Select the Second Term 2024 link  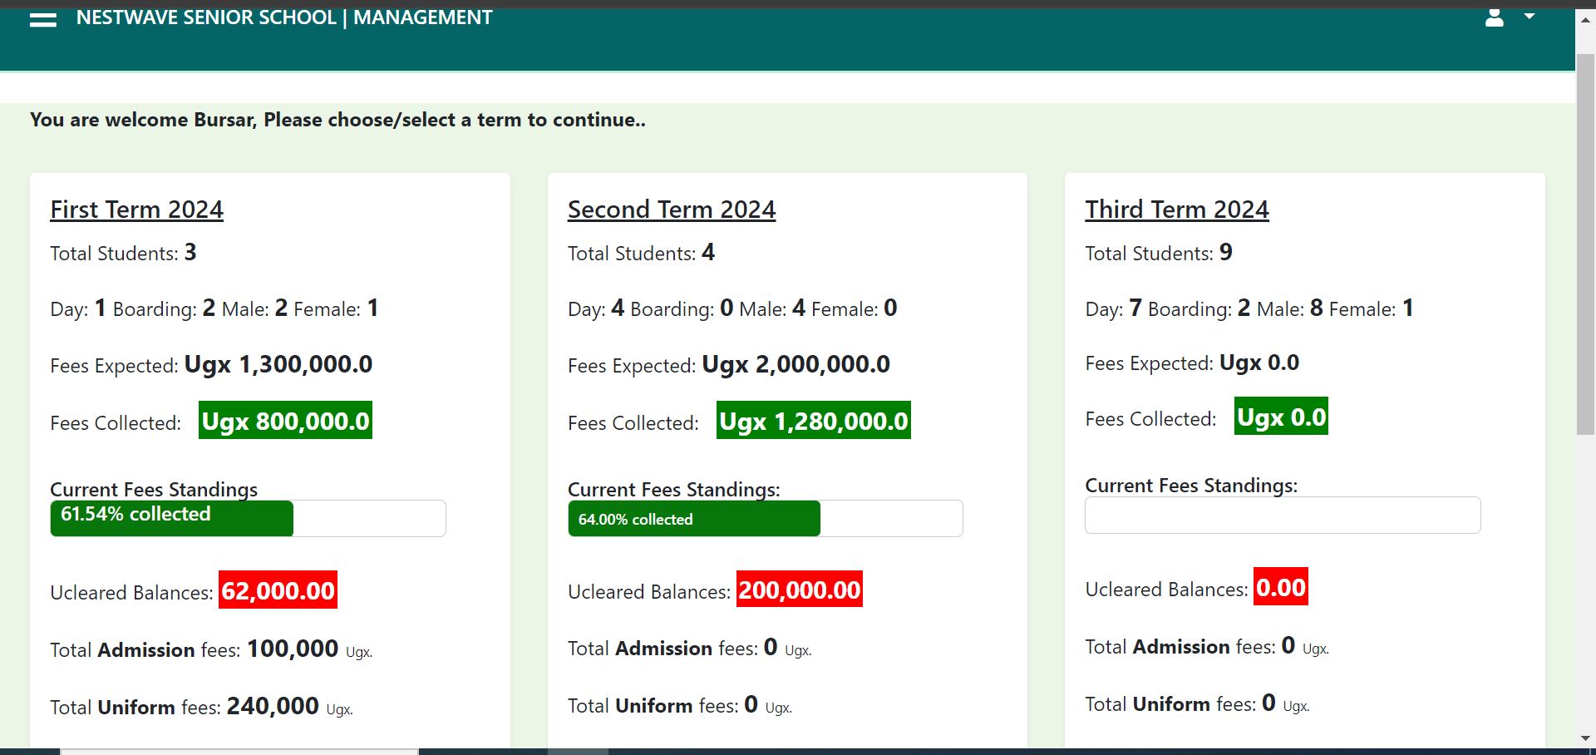coord(671,210)
